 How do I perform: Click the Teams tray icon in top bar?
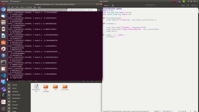(x=179, y=1)
